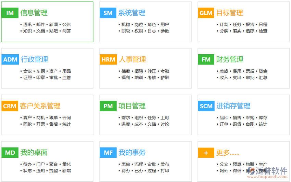Click the 更多...... heading

pyautogui.click(x=228, y=153)
